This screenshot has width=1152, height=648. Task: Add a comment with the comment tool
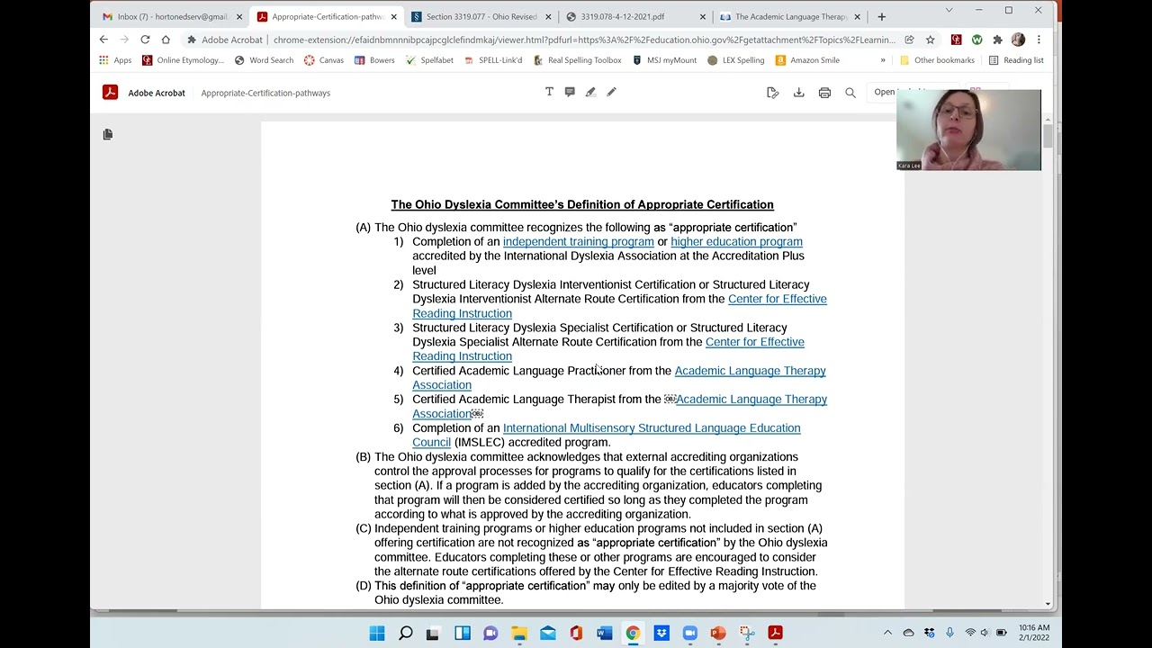[x=570, y=92]
